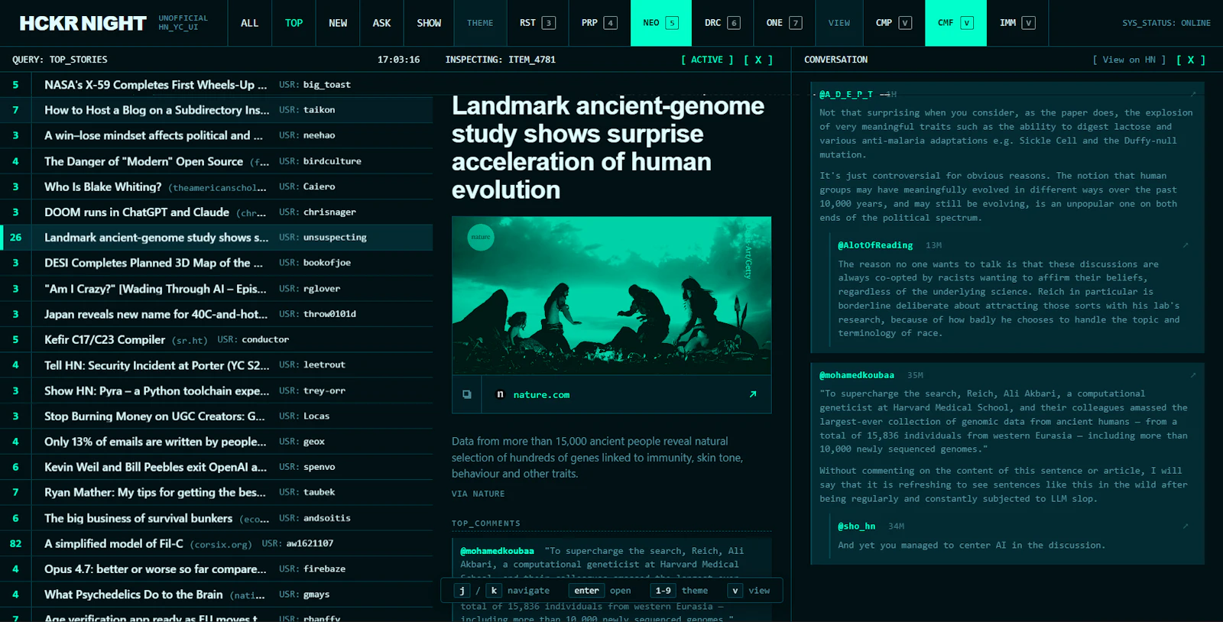
Task: Select story 'The big business of survival bunkers'
Action: pyautogui.click(x=216, y=517)
